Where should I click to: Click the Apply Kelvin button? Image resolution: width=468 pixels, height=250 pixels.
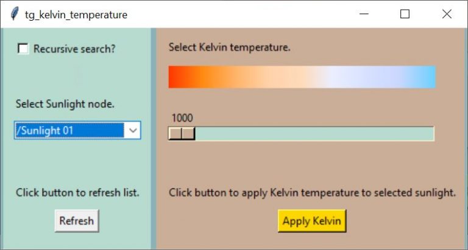(x=312, y=221)
